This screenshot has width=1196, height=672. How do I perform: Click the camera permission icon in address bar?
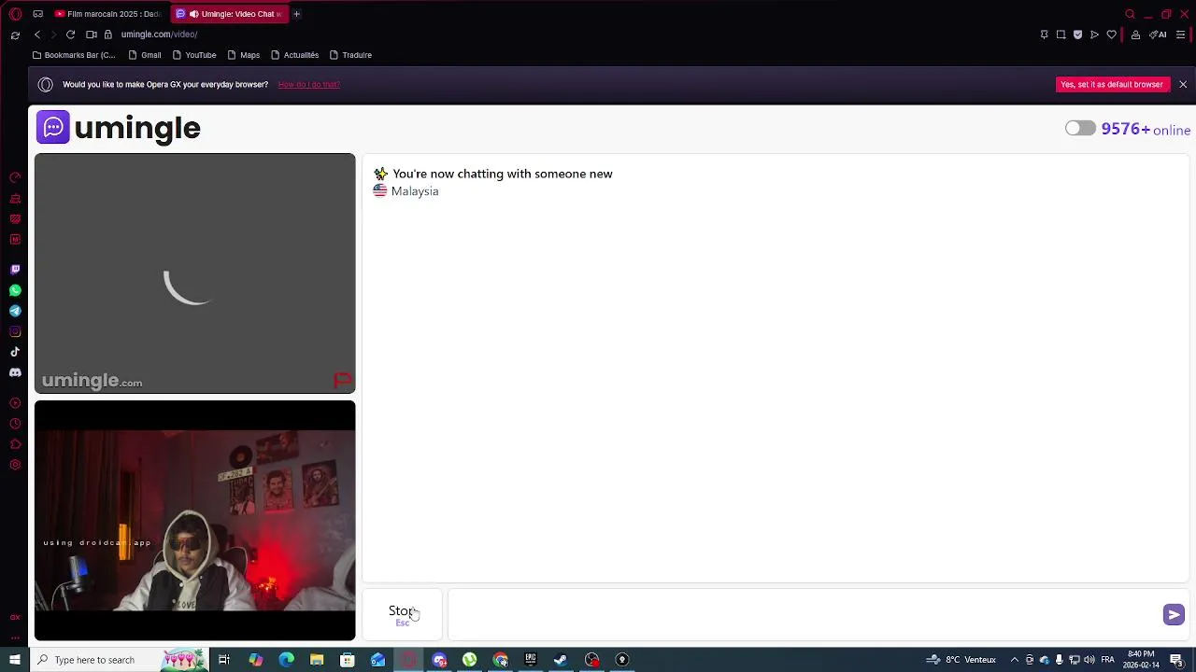coord(92,35)
